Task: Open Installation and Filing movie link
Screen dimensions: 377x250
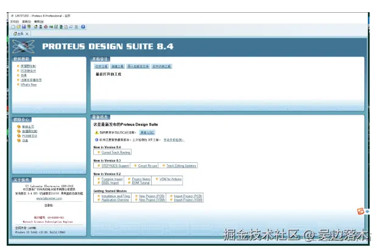Action: pos(116,196)
